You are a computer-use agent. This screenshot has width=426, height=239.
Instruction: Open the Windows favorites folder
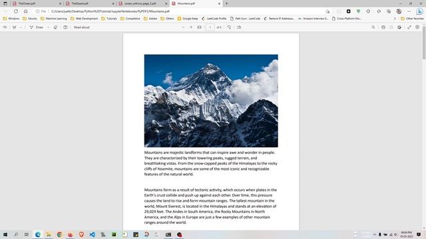coord(11,19)
